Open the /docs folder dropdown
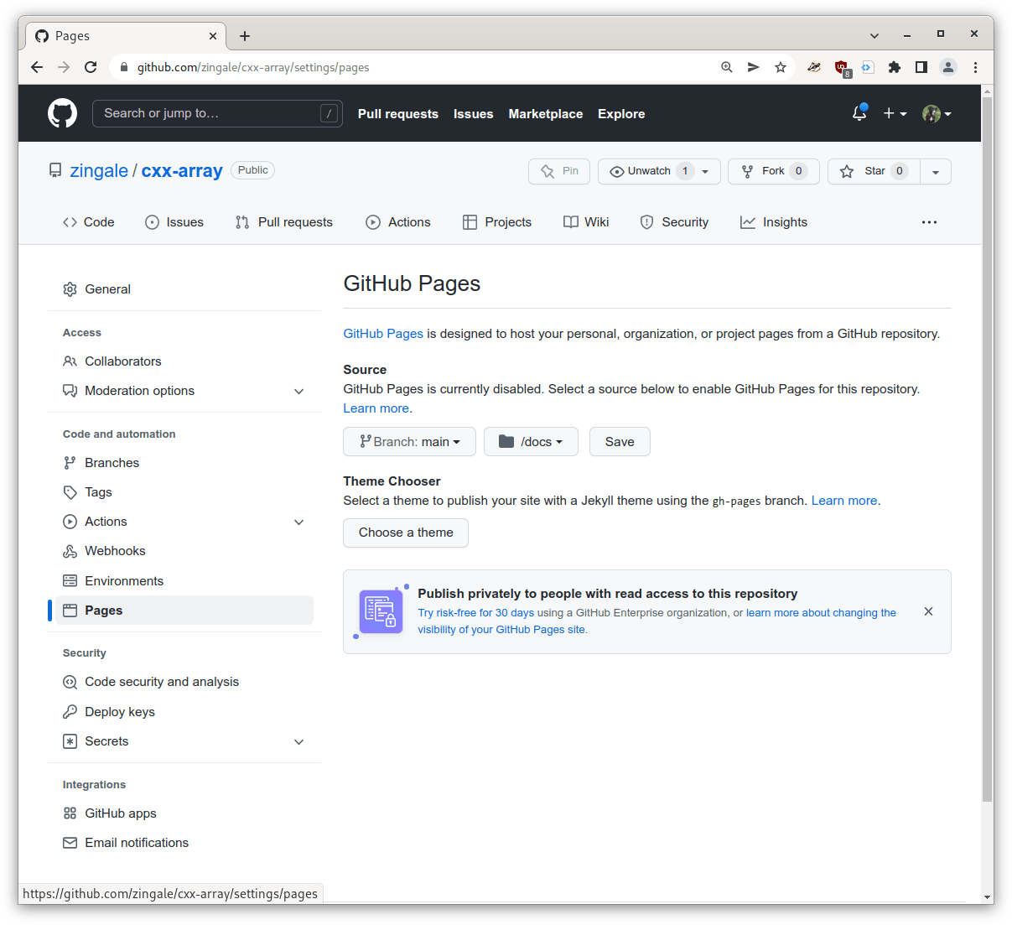Screen dimensions: 1012x925 [x=531, y=442]
